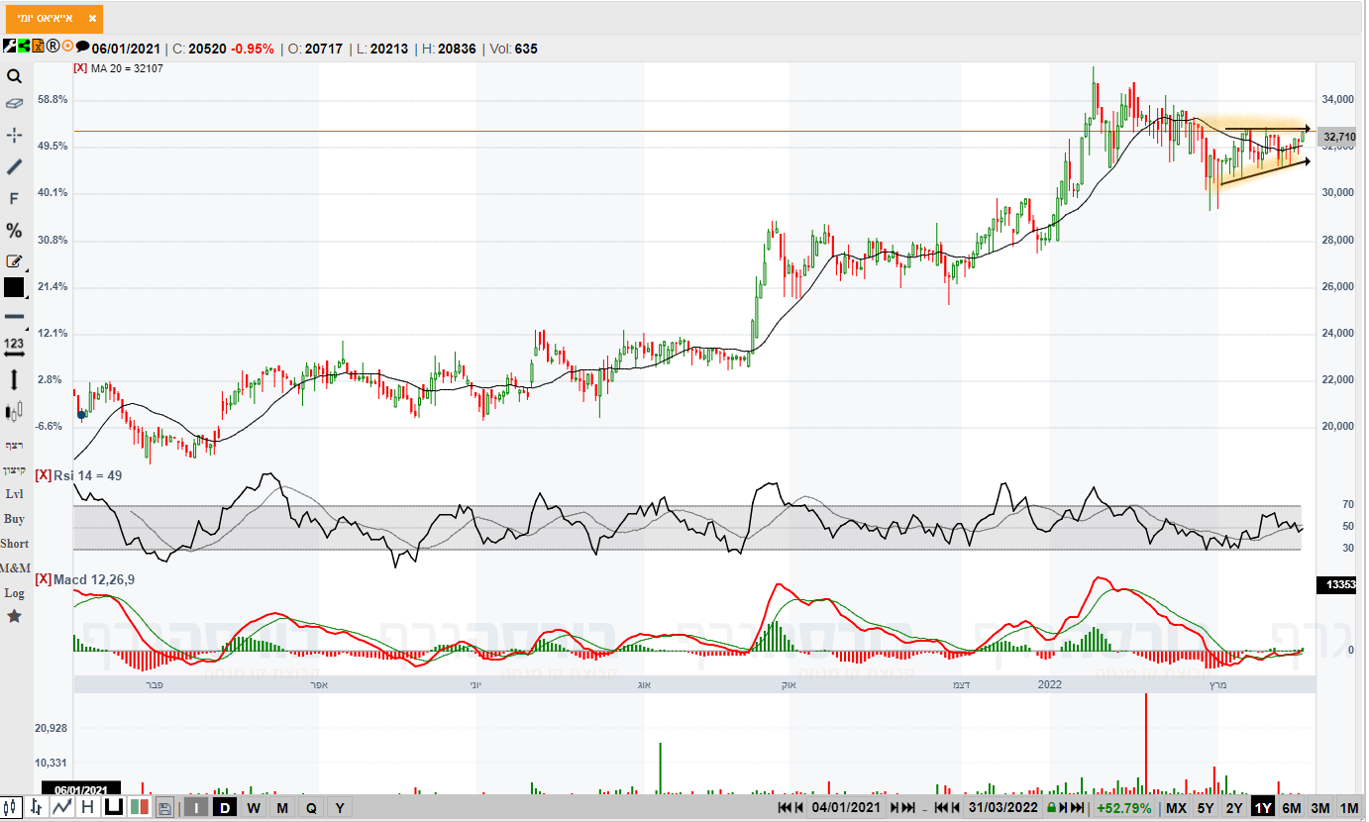Image resolution: width=1369 pixels, height=822 pixels.
Task: Set chart range to 5Y
Action: click(1206, 808)
